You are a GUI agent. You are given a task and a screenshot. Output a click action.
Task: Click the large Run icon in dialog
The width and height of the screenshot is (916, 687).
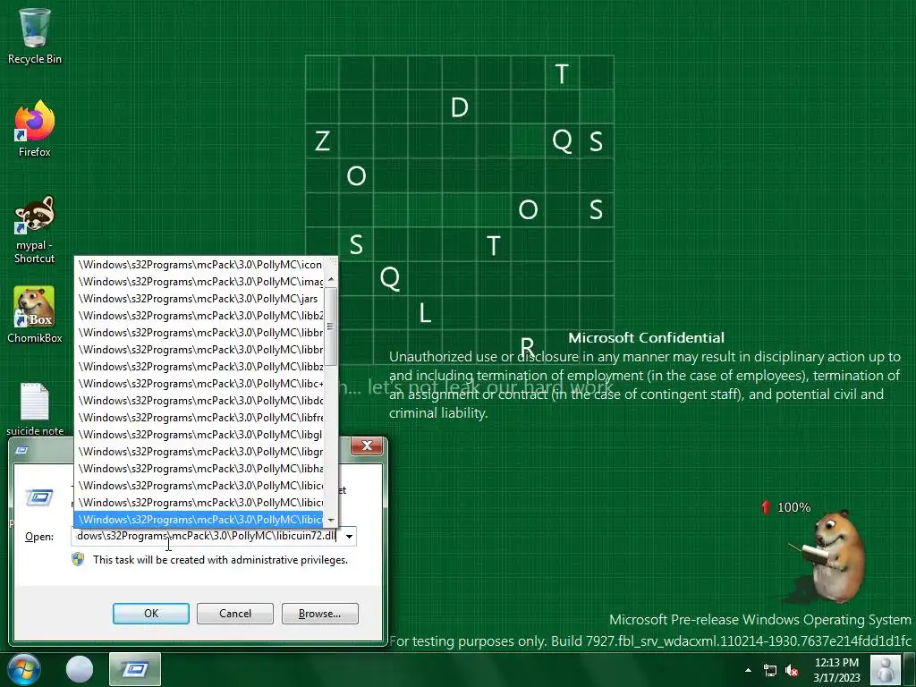pos(39,497)
